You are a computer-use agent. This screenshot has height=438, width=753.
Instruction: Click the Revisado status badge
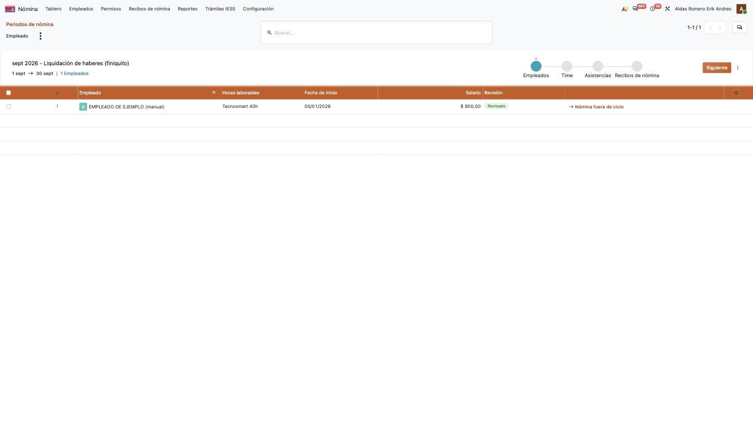tap(497, 106)
